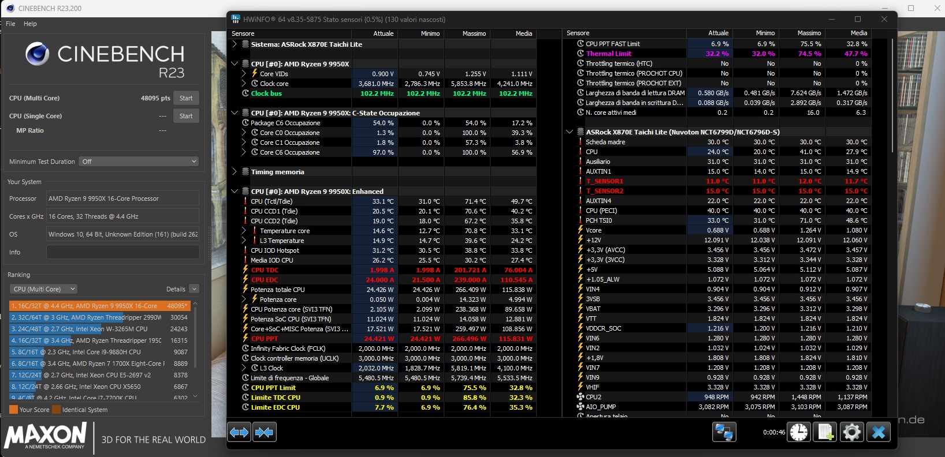The width and height of the screenshot is (945, 457).
Task: Collapse the C-State Occupazione group
Action: tap(235, 113)
